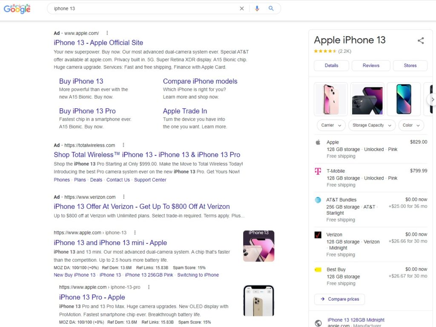Image resolution: width=436 pixels, height=327 pixels.
Task: Open three-dot menu for apple.com iphone-13 result
Action: click(x=135, y=232)
